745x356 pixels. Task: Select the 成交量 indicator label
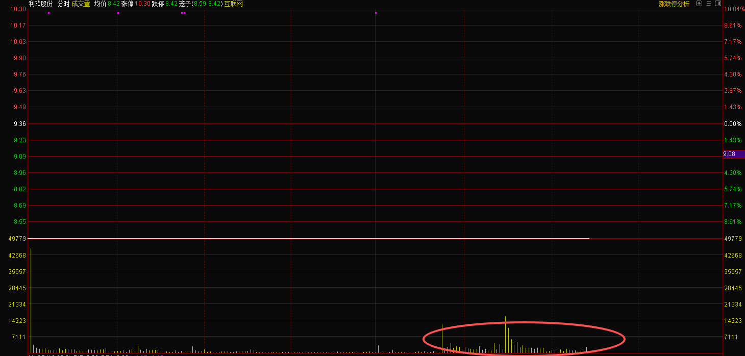point(81,4)
